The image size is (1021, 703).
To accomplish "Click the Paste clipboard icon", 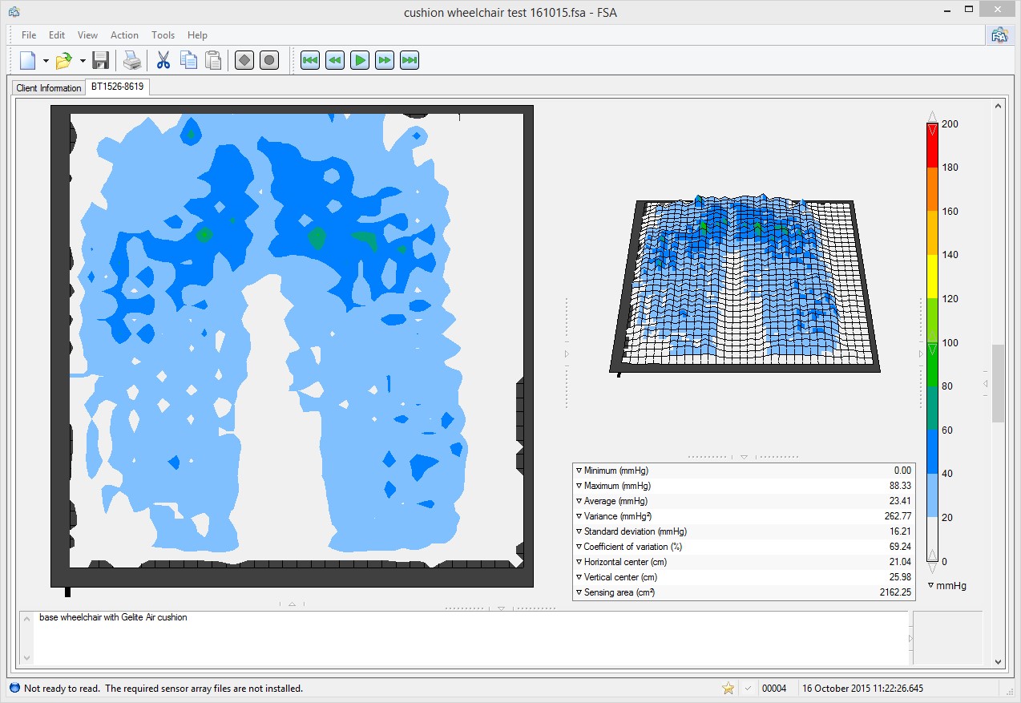I will (x=213, y=60).
